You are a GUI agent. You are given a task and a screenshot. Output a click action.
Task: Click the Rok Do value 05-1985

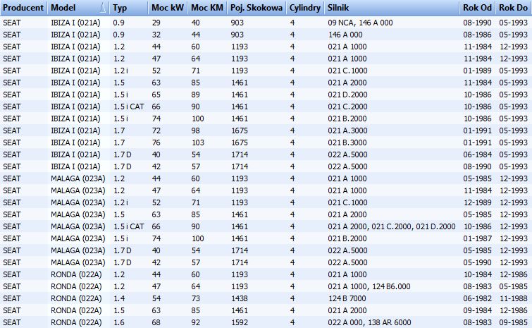pos(514,286)
